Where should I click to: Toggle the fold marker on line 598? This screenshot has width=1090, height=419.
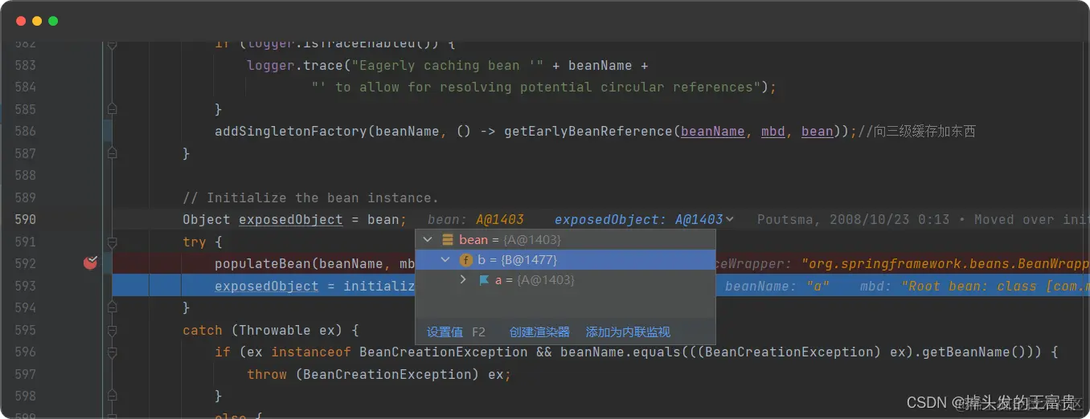click(x=113, y=396)
